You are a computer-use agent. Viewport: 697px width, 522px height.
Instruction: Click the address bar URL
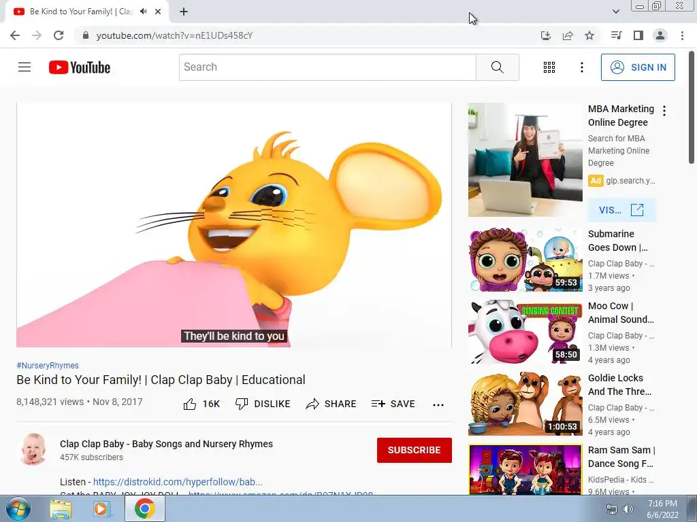175,35
